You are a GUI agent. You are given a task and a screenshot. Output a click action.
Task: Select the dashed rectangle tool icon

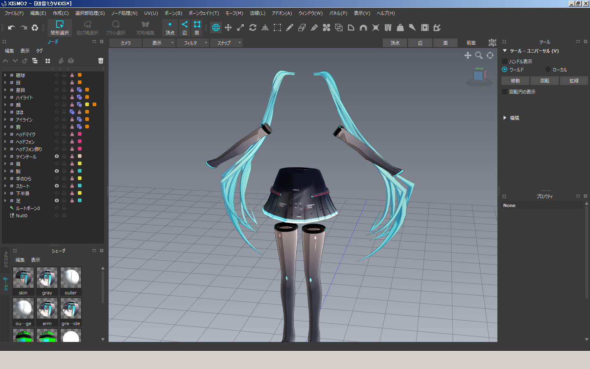pos(277,27)
